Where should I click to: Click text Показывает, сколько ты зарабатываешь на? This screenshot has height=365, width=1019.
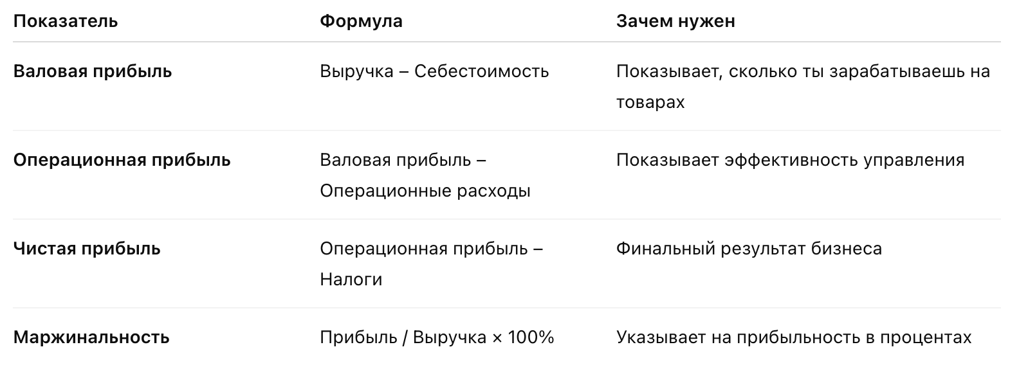(803, 71)
